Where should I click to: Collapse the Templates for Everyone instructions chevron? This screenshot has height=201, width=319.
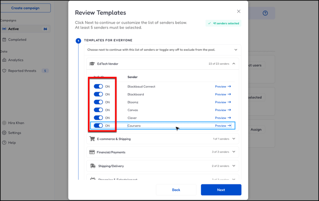click(236, 50)
